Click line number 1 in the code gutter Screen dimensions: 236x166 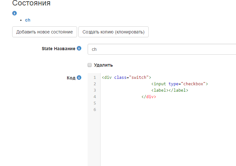click(94, 78)
